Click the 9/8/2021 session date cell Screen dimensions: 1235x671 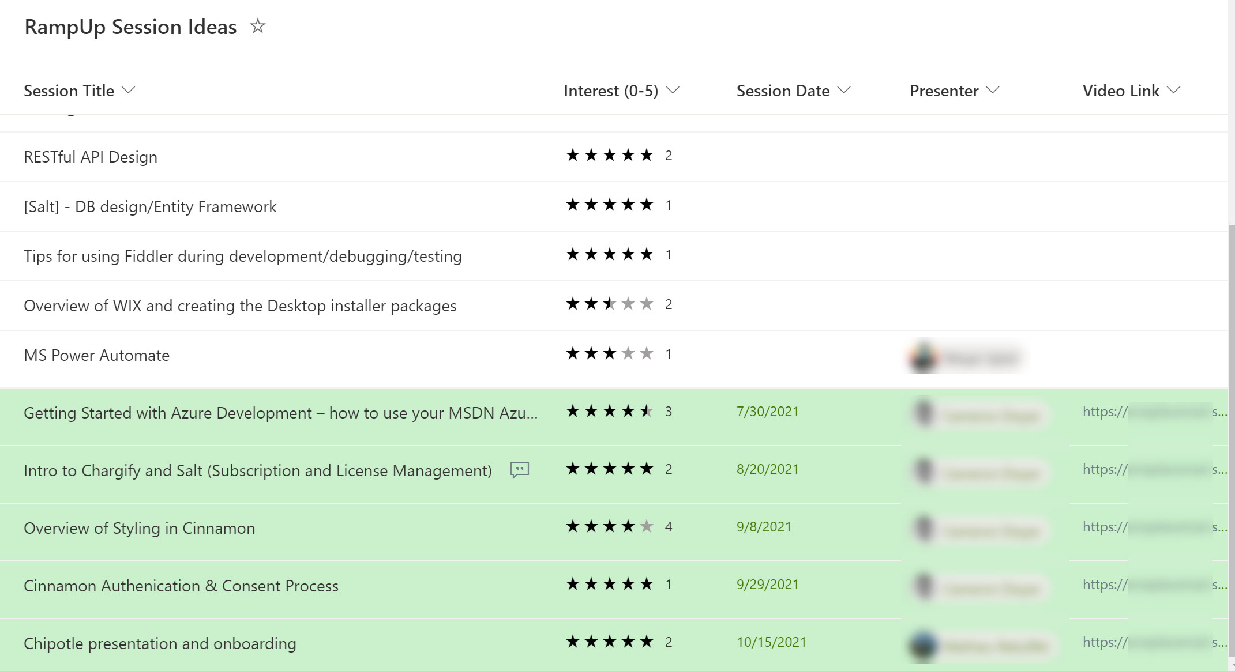[764, 527]
